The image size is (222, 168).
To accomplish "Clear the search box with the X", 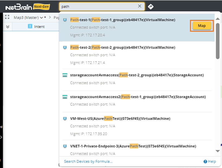I will pos(140,6).
